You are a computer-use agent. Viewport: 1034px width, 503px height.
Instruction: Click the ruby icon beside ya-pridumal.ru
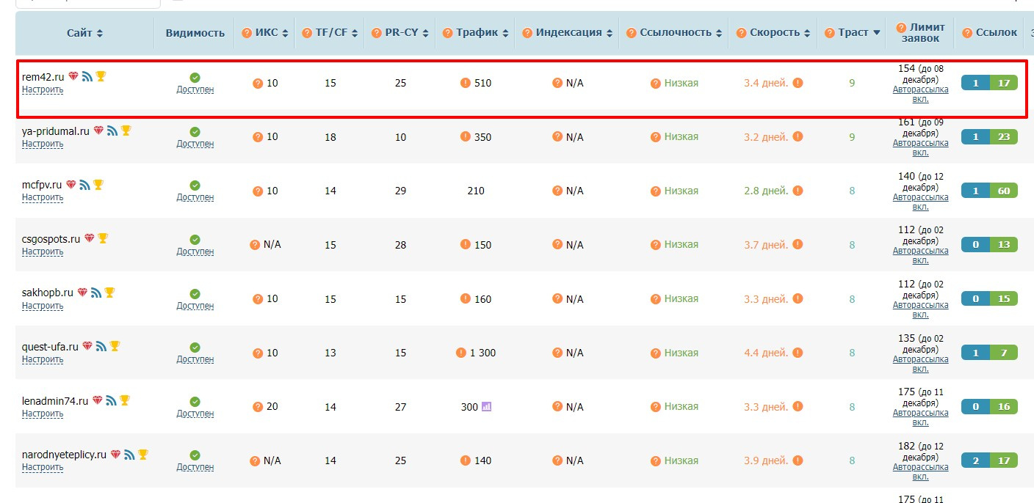click(98, 131)
